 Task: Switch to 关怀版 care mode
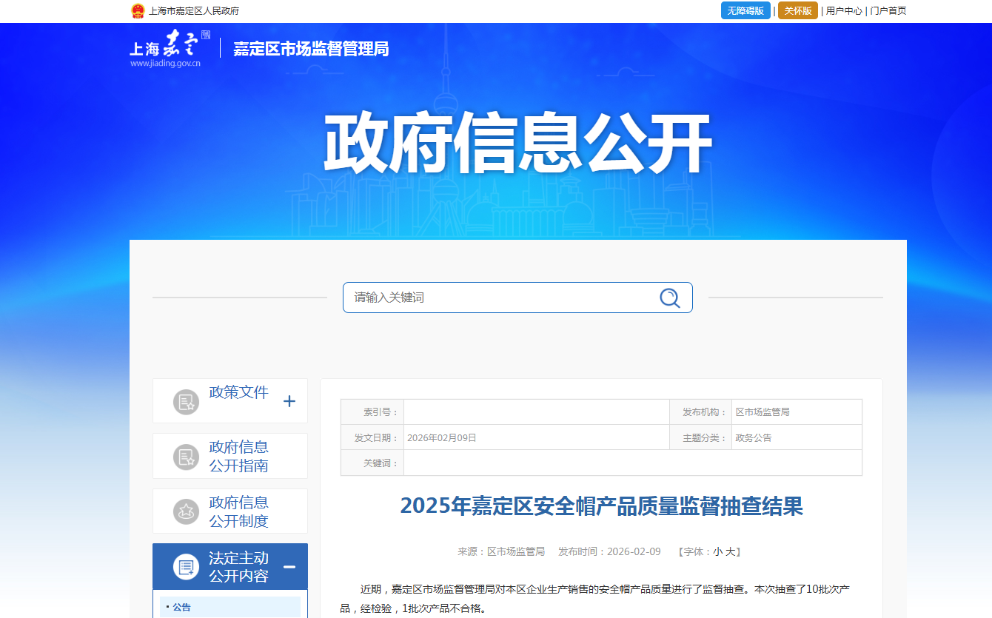797,11
